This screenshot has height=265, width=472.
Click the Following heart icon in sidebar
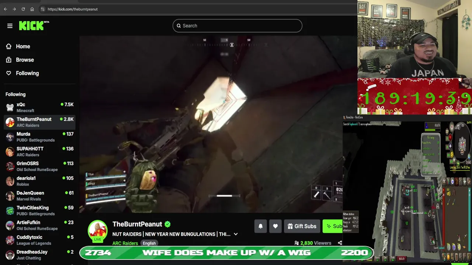pos(9,73)
